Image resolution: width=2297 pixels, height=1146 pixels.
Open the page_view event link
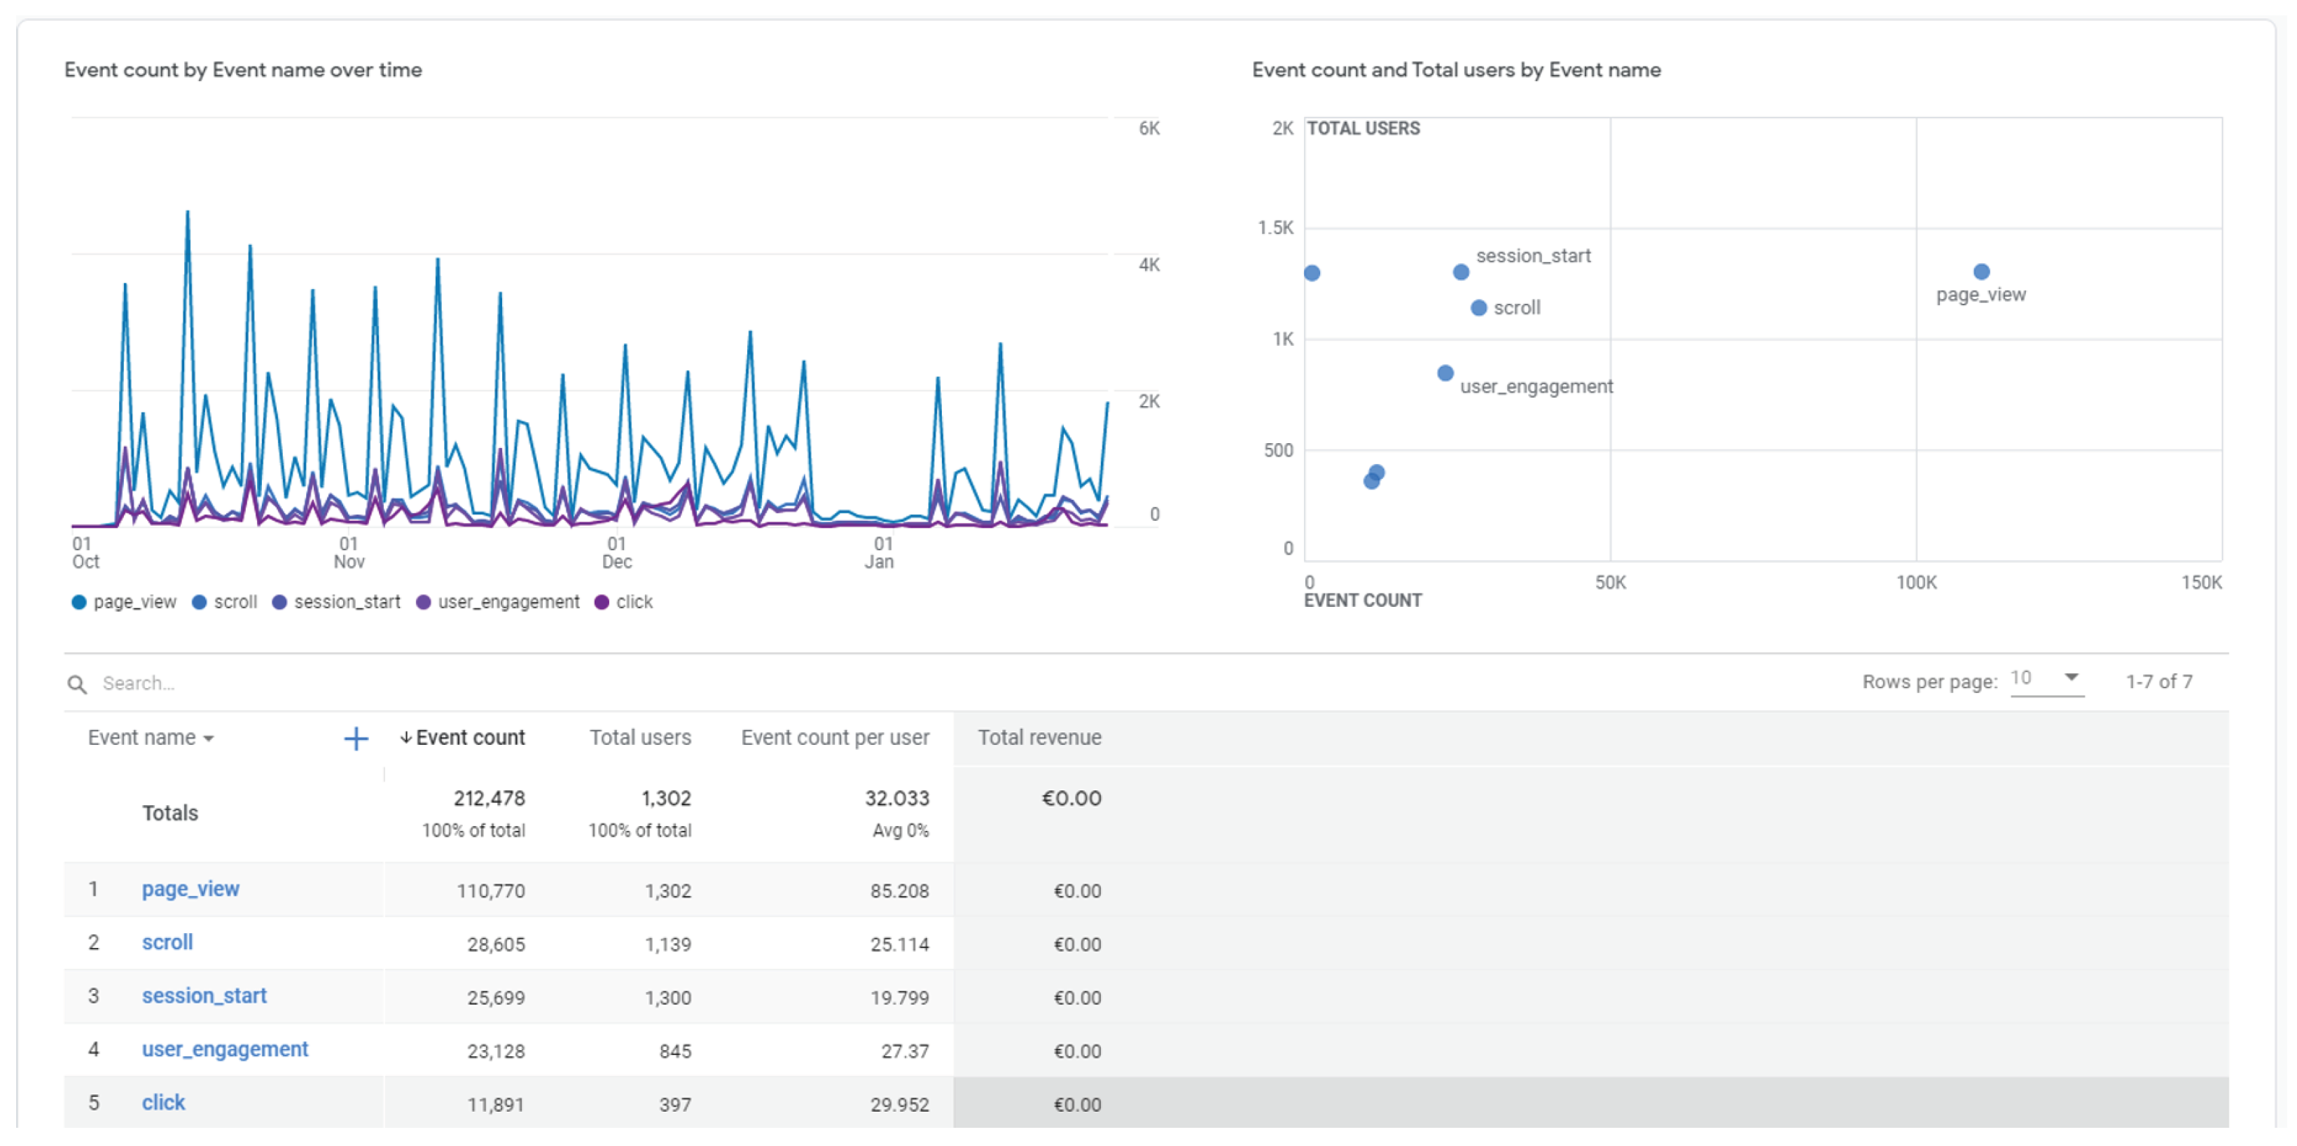coord(190,889)
